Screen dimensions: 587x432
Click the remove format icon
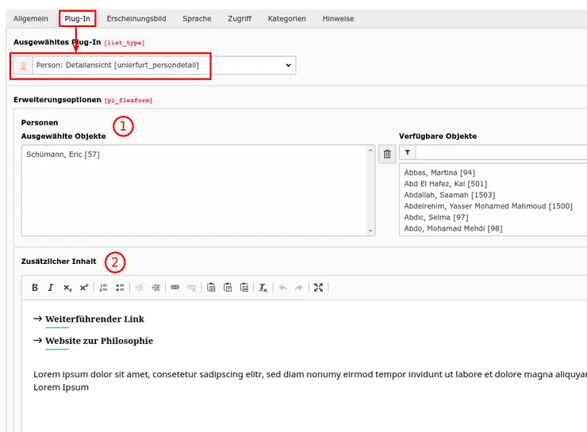(263, 288)
